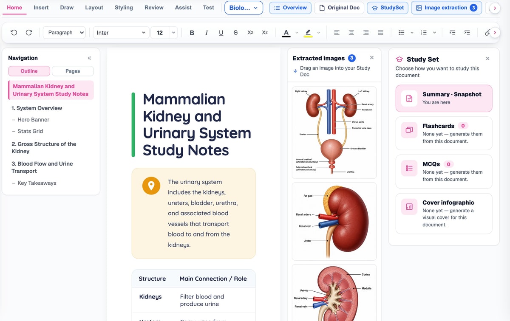Align text left
The image size is (510, 321).
pyautogui.click(x=337, y=33)
